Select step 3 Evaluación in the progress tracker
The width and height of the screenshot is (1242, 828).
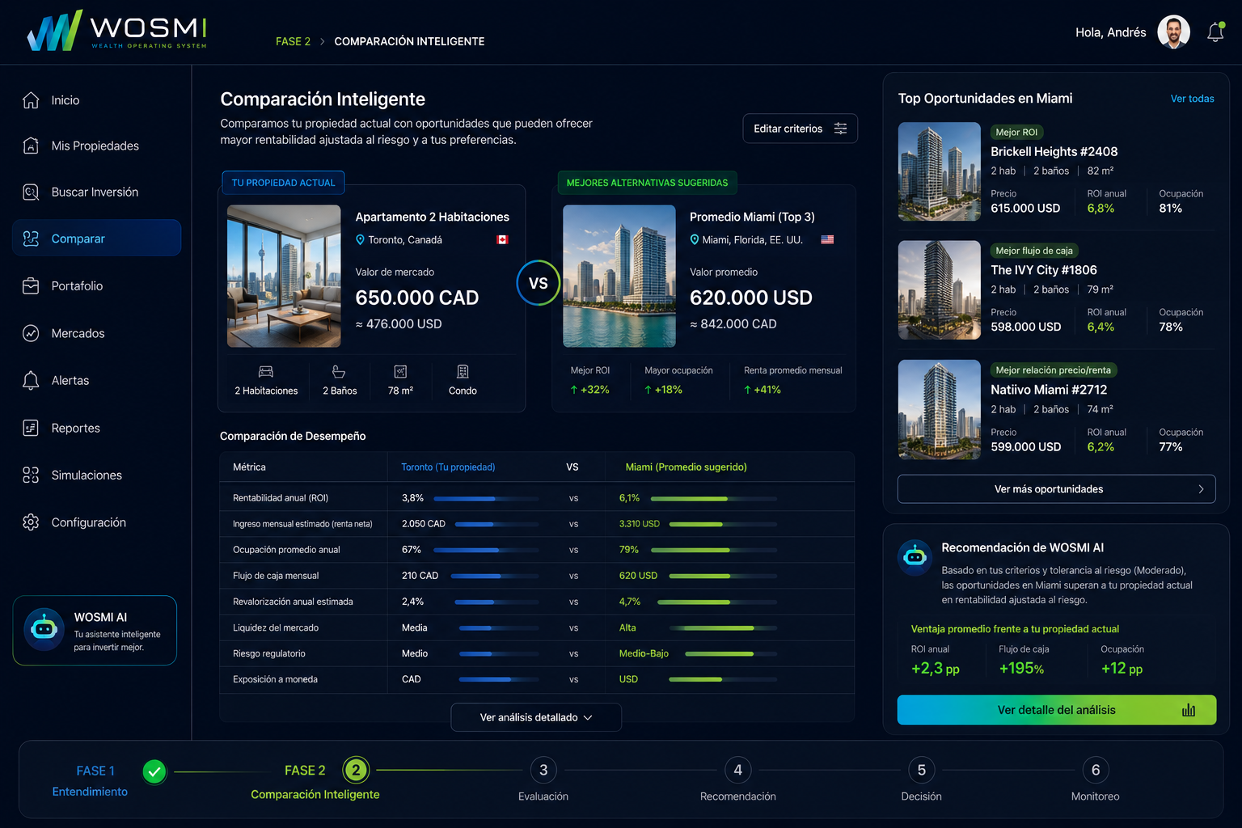pyautogui.click(x=543, y=779)
